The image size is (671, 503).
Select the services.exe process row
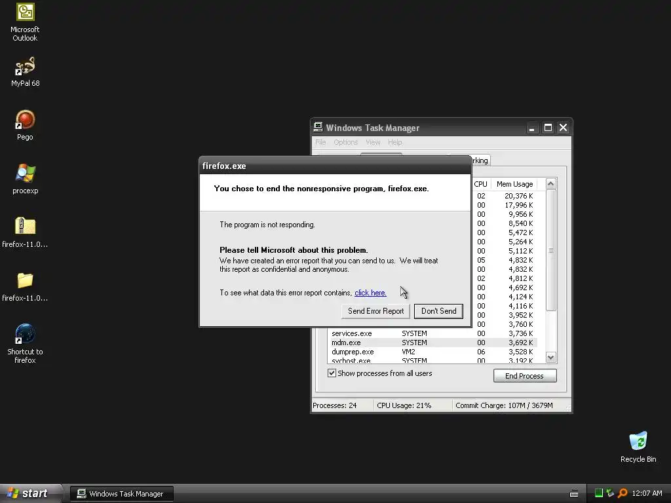433,333
